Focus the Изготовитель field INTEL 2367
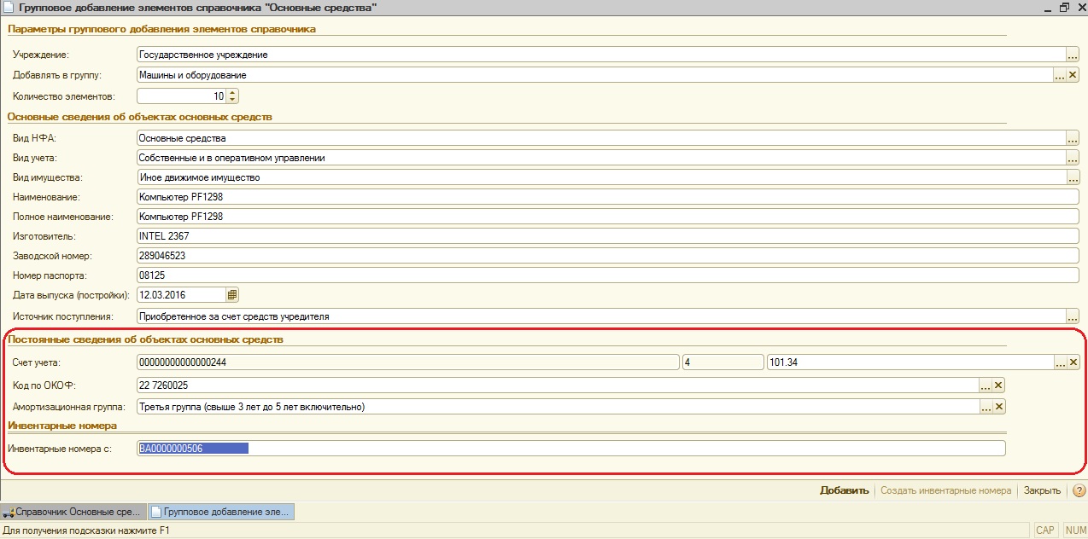This screenshot has height=539, width=1088. point(607,236)
